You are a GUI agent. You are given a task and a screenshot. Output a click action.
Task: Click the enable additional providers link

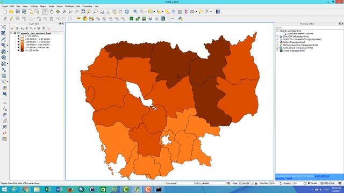click(322, 176)
